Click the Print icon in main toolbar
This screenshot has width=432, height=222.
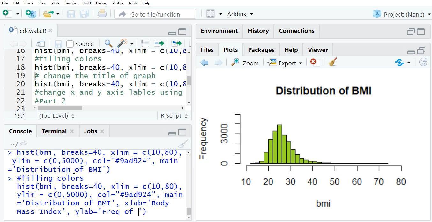(102, 13)
